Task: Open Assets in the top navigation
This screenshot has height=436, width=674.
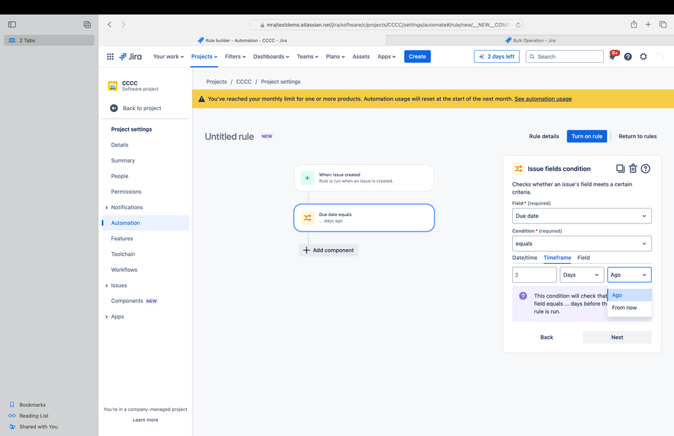Action: pos(361,56)
